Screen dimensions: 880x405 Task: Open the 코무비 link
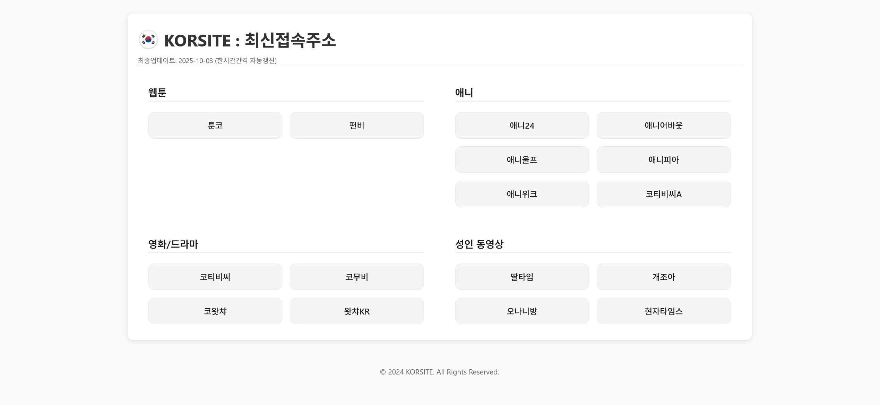[356, 277]
